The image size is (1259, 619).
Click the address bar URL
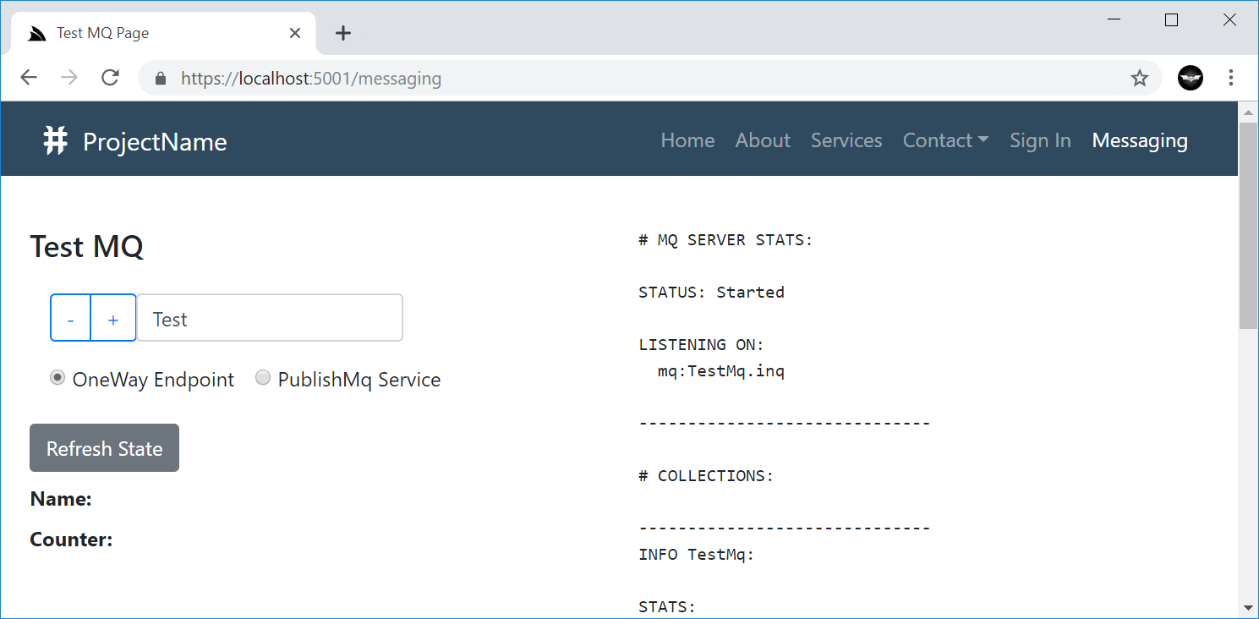point(311,79)
